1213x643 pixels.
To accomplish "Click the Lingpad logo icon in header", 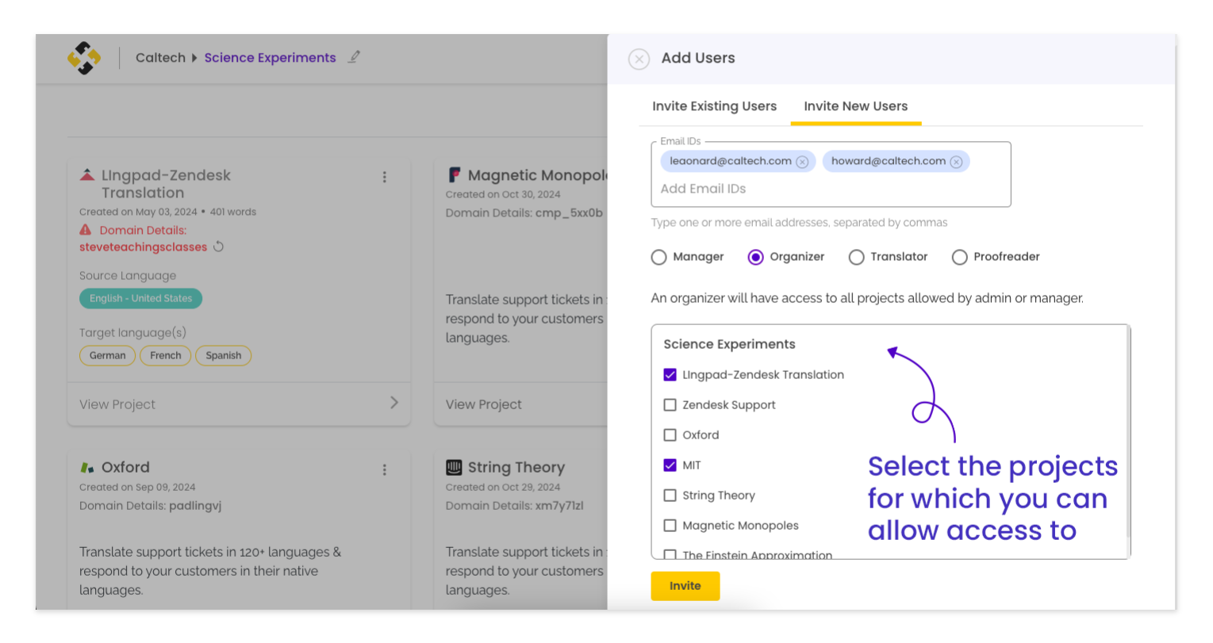I will (84, 58).
